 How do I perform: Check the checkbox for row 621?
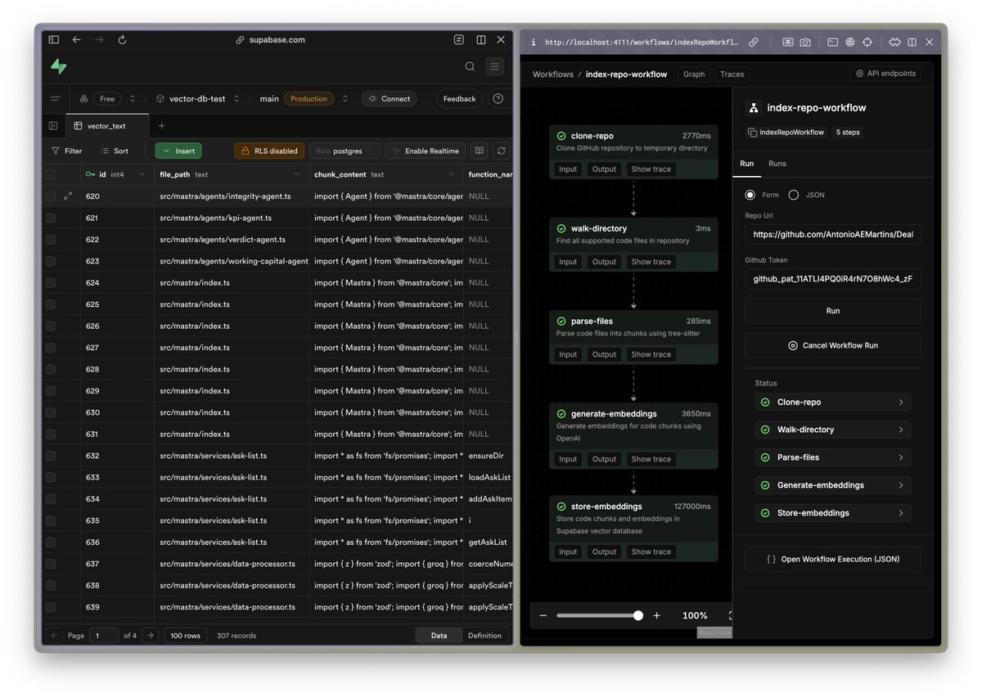pyautogui.click(x=51, y=218)
